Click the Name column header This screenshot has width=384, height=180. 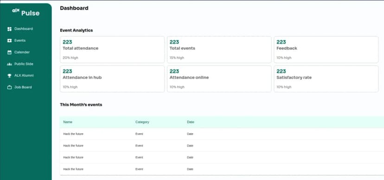[68, 122]
